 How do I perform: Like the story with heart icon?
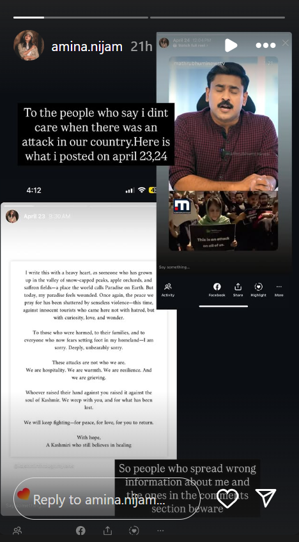click(x=227, y=498)
